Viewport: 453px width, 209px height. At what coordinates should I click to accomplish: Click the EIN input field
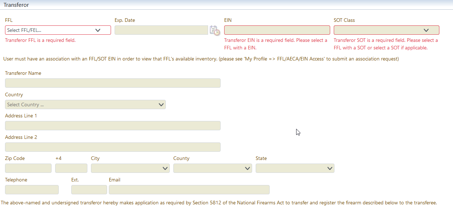point(277,30)
